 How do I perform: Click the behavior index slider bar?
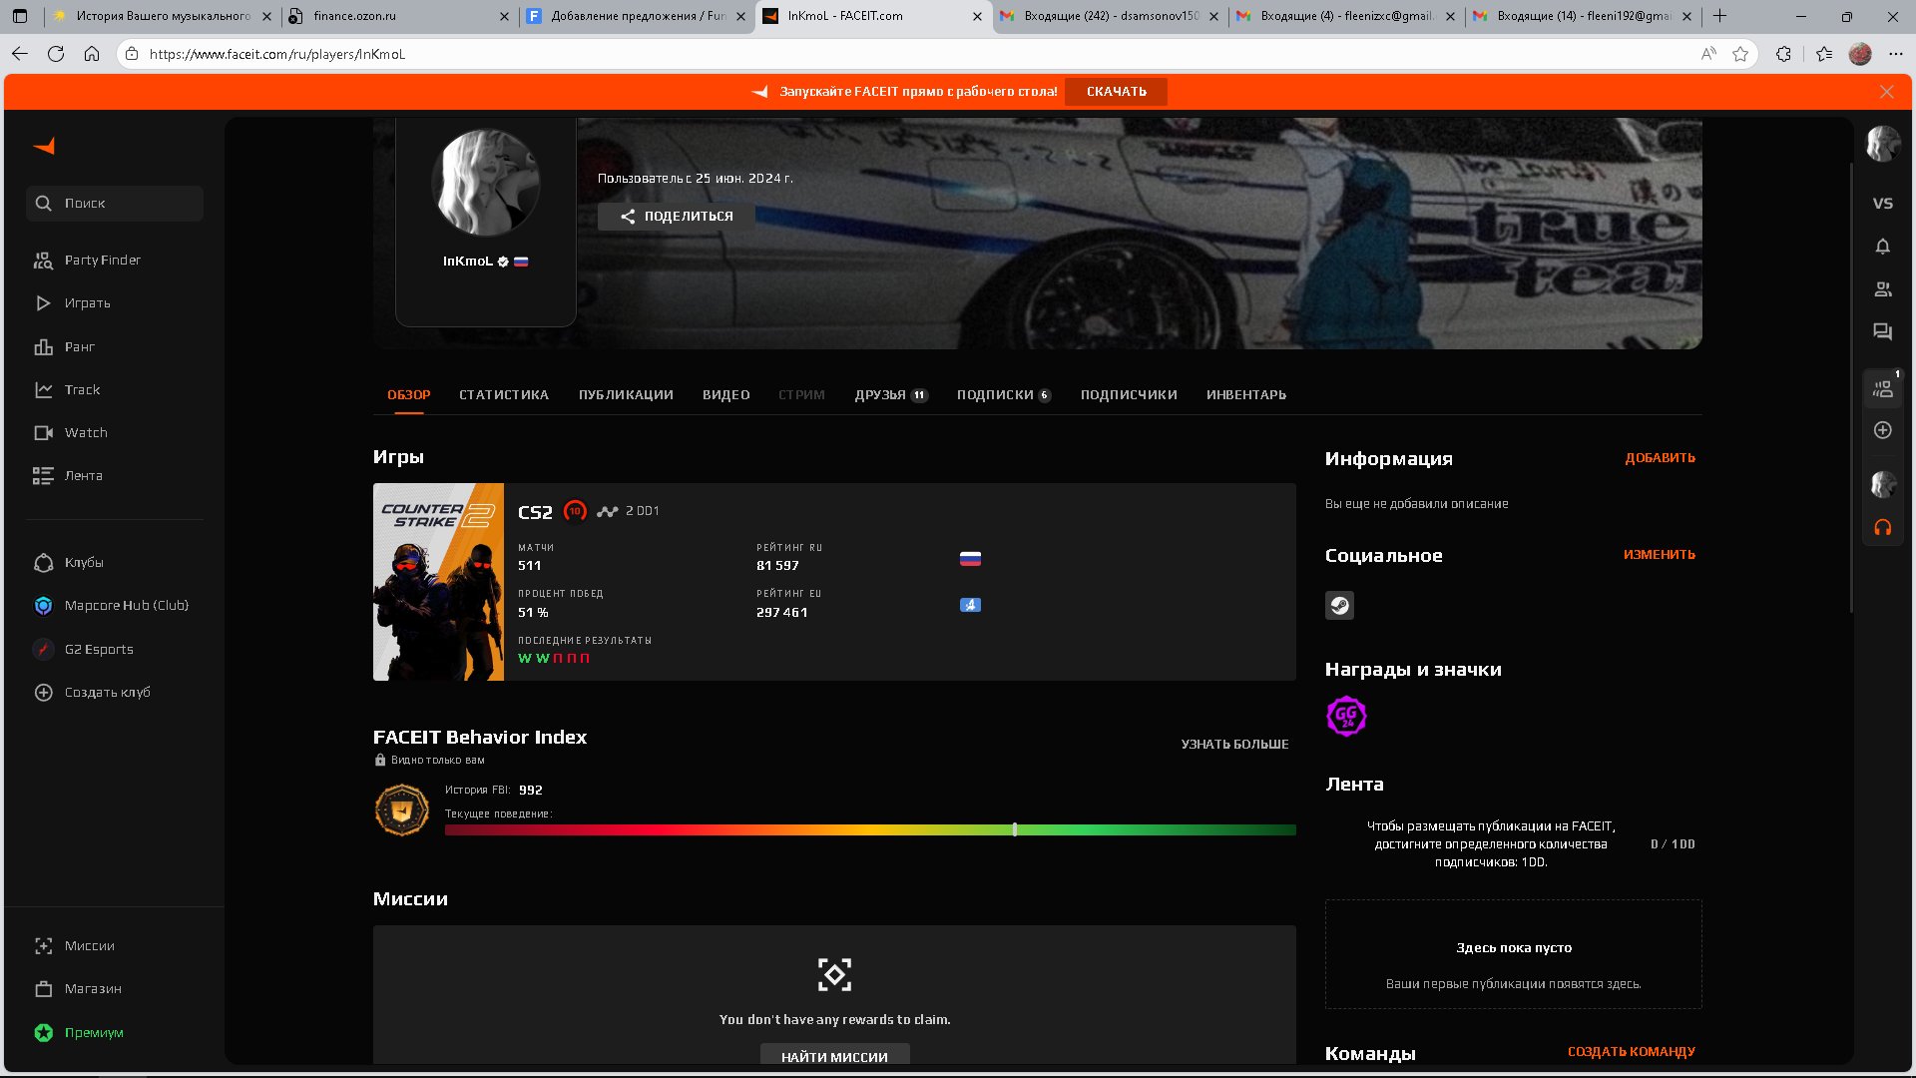tap(1015, 828)
